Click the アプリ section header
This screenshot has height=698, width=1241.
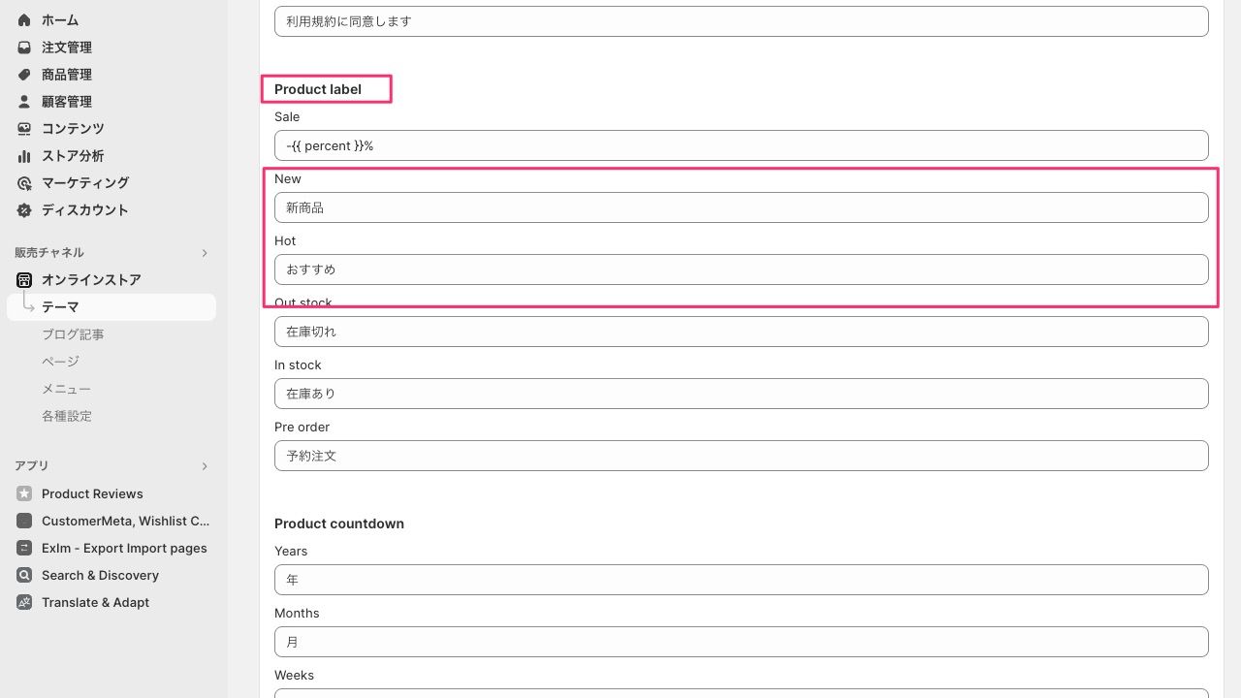(x=32, y=466)
